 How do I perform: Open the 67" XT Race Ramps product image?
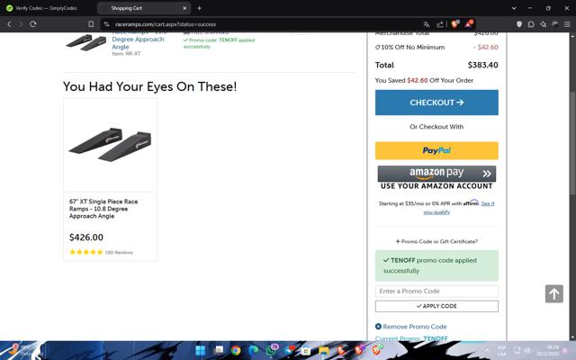click(110, 145)
